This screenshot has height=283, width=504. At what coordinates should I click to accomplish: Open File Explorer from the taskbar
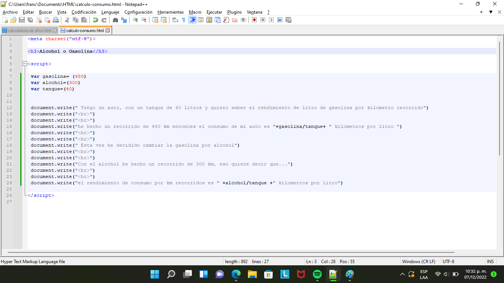click(252, 274)
